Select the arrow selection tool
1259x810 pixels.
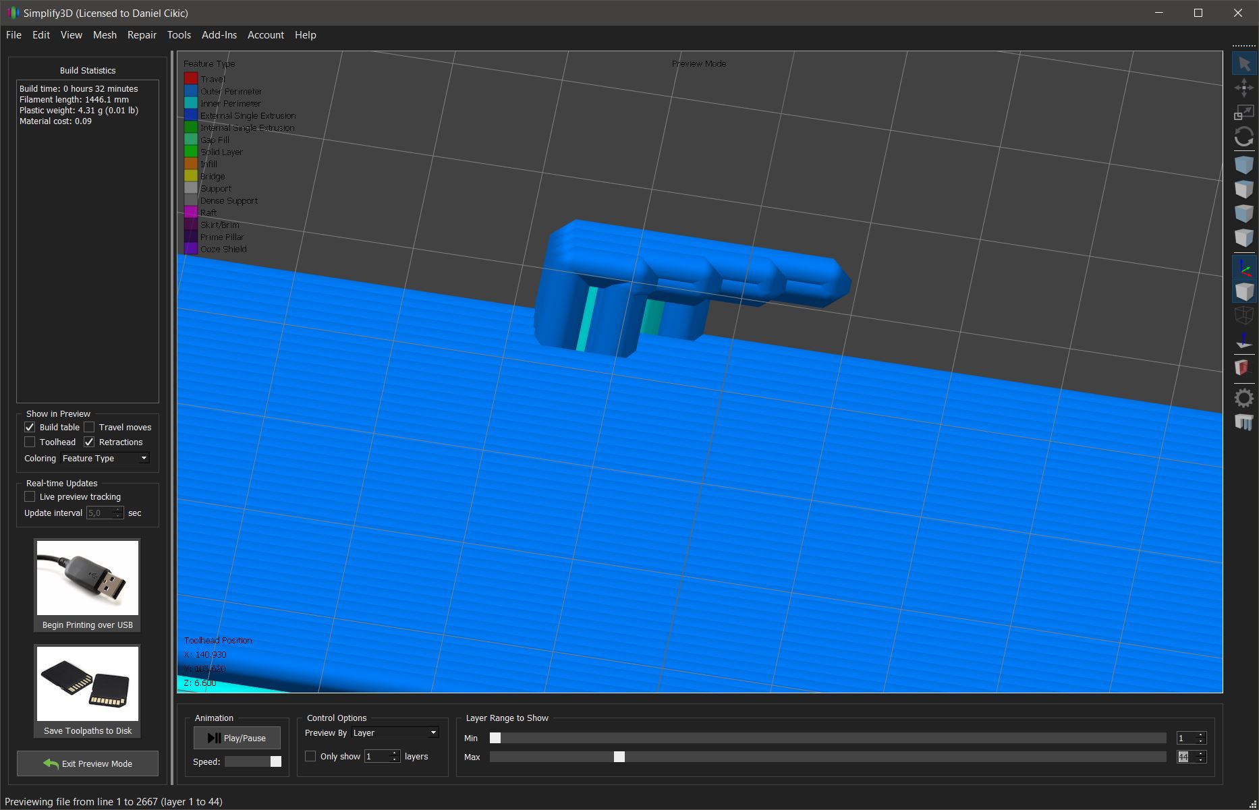(x=1244, y=64)
